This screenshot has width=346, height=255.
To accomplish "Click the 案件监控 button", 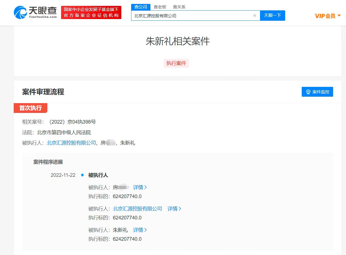I will coord(317,92).
